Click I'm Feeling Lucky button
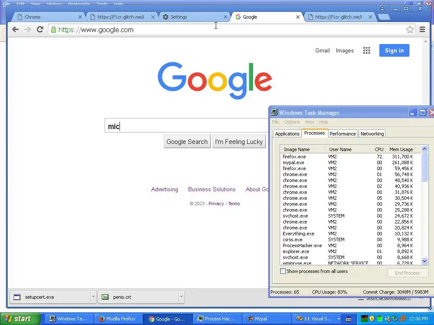Screen dimensions: 434x325 click(239, 141)
